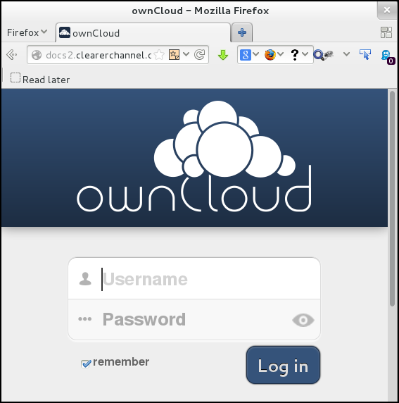Screen dimensions: 399x403
Task: Click the blue cursor pointer toolbar icon
Action: [x=365, y=54]
